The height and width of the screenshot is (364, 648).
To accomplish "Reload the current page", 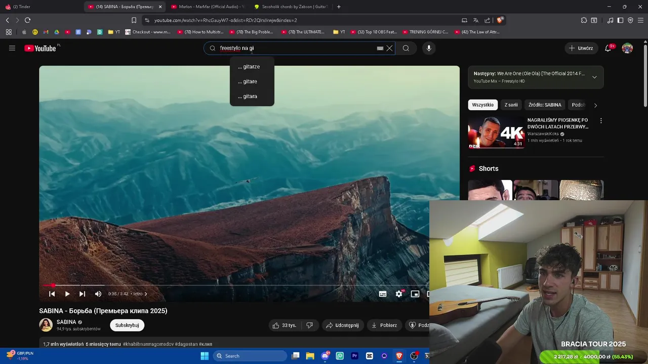I will click(27, 20).
